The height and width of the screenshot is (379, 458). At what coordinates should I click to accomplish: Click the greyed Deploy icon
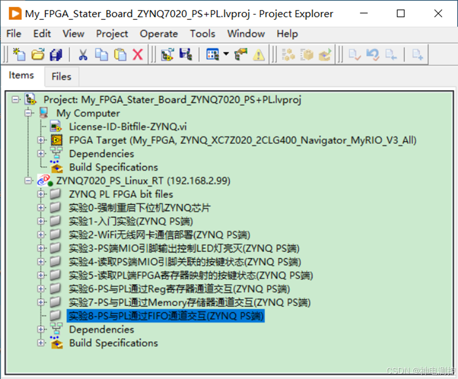point(325,54)
